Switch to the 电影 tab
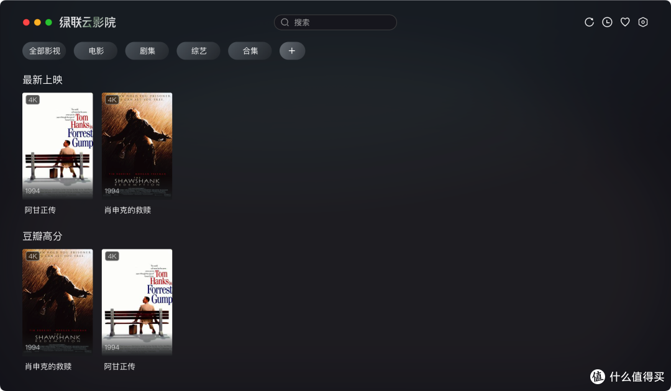This screenshot has height=391, width=671. tap(96, 51)
